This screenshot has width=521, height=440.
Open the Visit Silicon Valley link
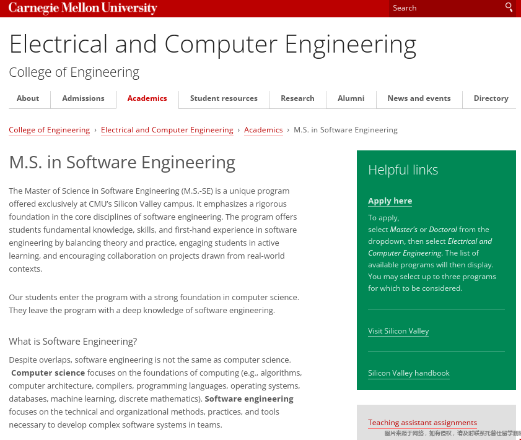coord(398,331)
